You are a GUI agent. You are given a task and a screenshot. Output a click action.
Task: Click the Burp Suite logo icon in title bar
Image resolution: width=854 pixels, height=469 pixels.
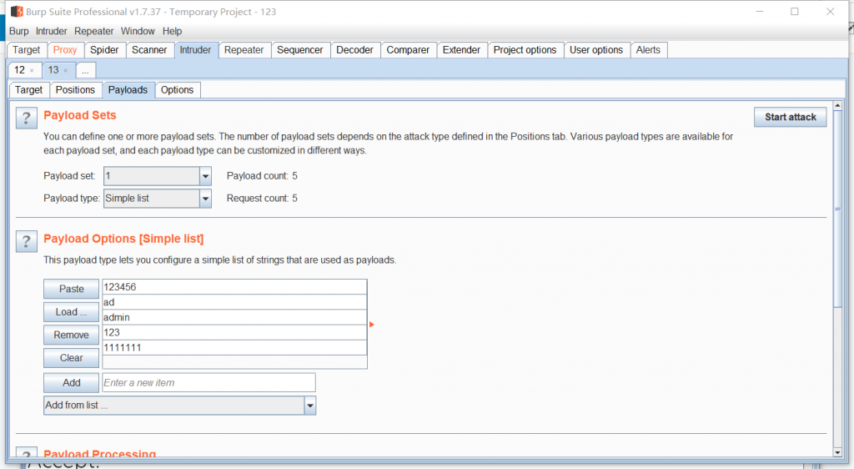pos(17,12)
